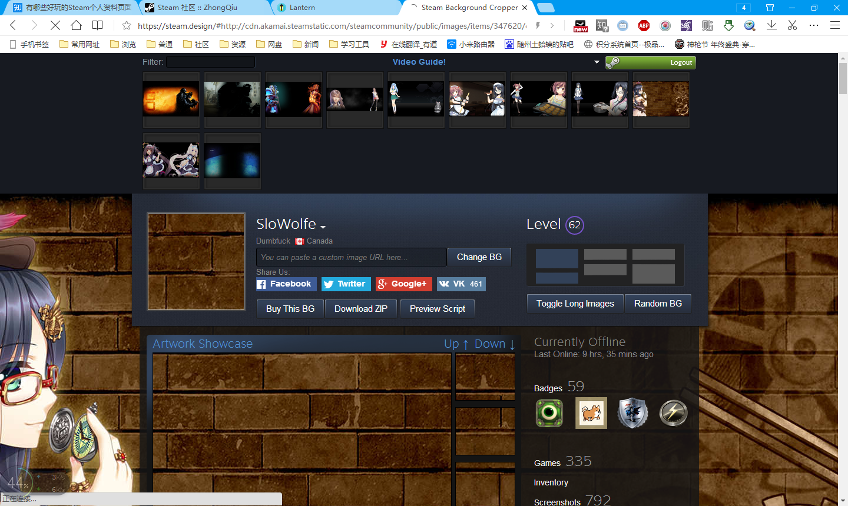Open the live TV extension icon
Screen dimensions: 848x506
click(x=623, y=25)
